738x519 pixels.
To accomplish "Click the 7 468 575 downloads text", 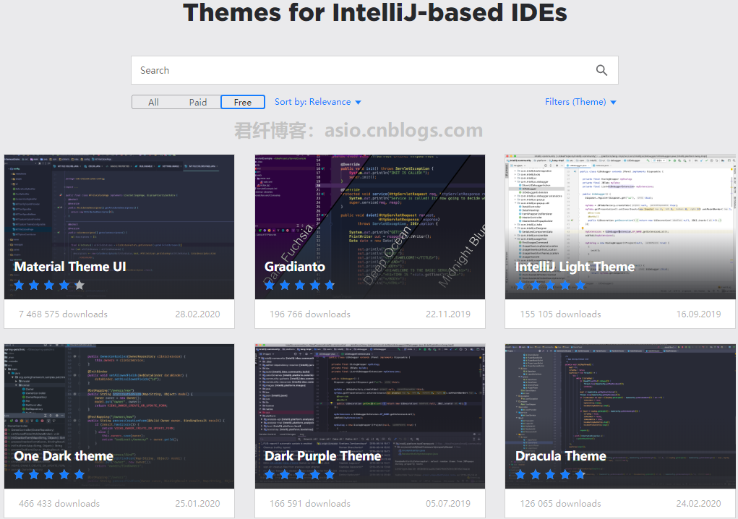I will (63, 314).
